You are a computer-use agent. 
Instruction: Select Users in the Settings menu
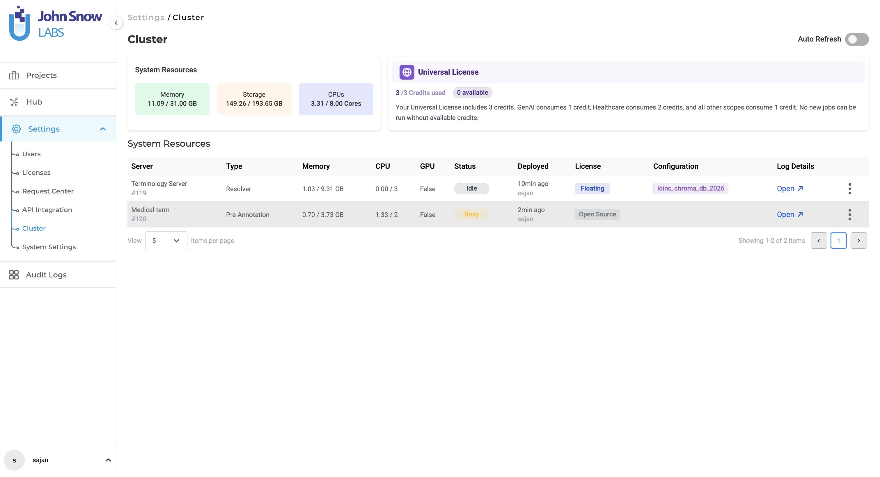[31, 154]
